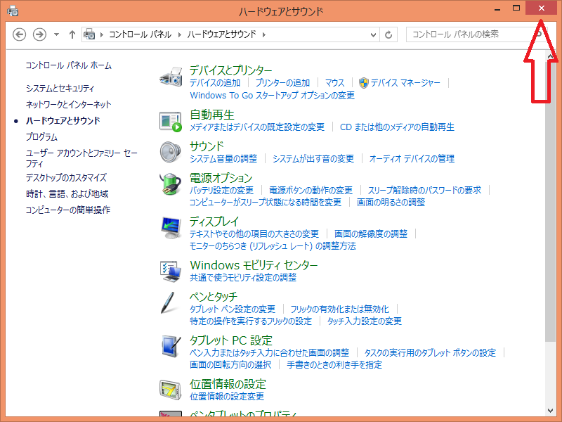This screenshot has width=562, height=422.
Task: Open the address bar history dropdown
Action: pos(373,34)
